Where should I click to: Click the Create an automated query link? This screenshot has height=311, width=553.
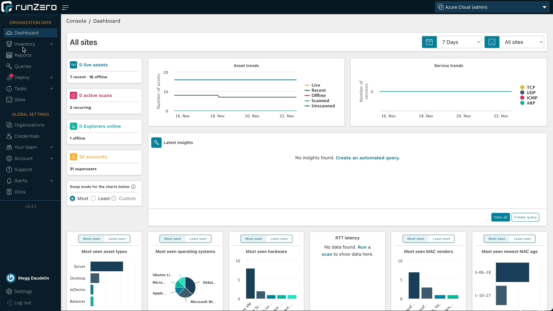(367, 158)
